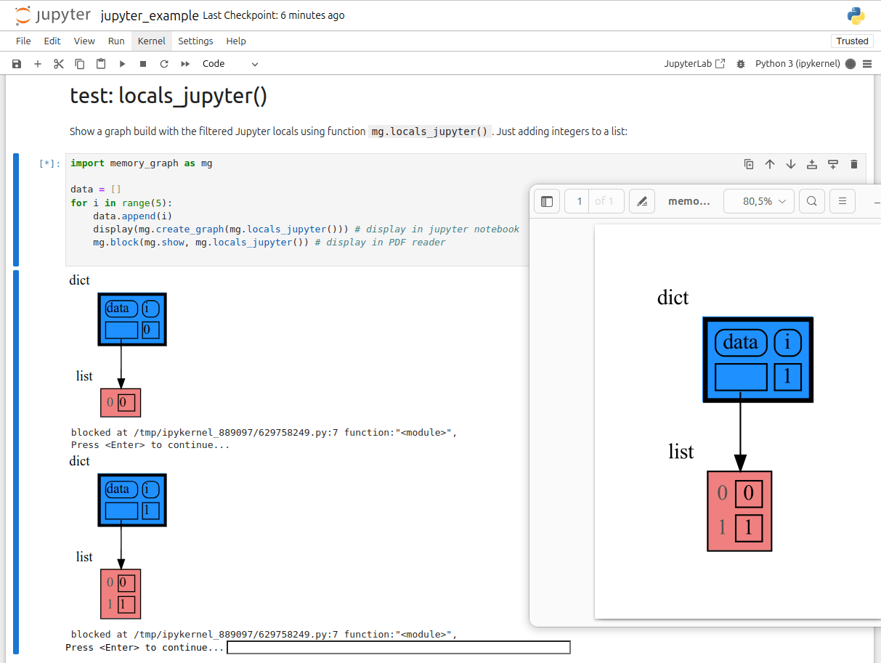
Task: Toggle the Trusted notebook status
Action: coord(852,41)
